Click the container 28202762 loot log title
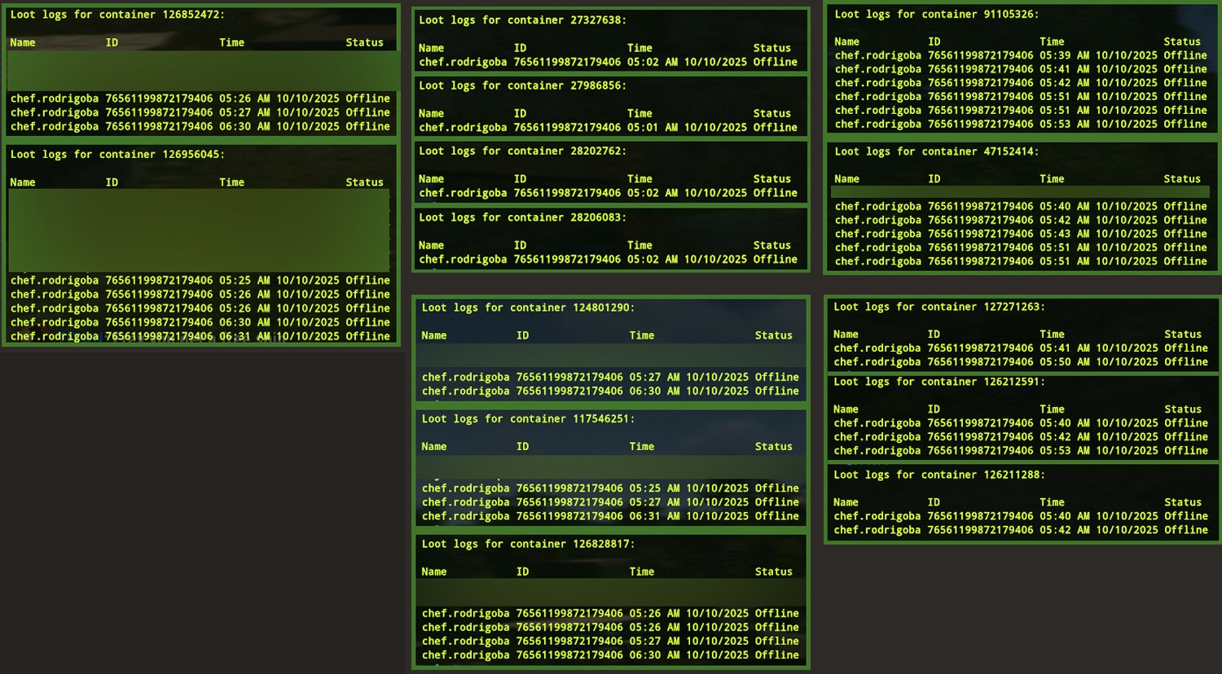1222x674 pixels. [x=522, y=151]
